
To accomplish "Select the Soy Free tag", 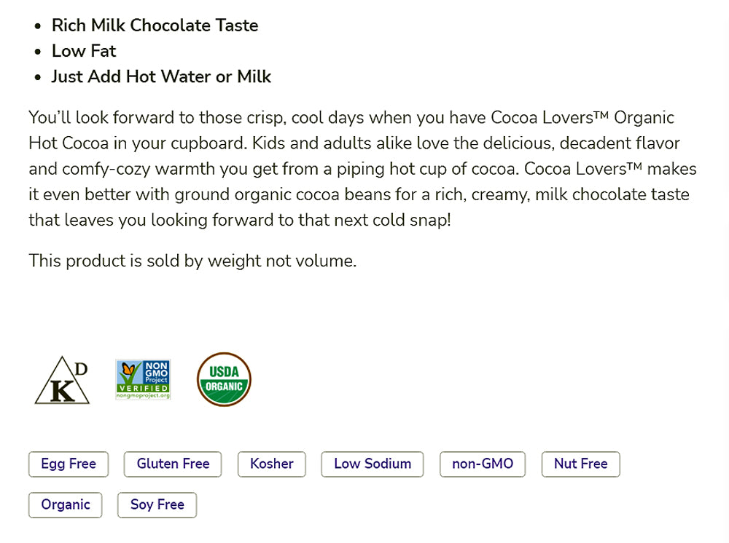I will [157, 504].
